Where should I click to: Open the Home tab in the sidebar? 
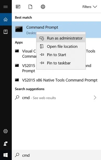tap(6, 19)
